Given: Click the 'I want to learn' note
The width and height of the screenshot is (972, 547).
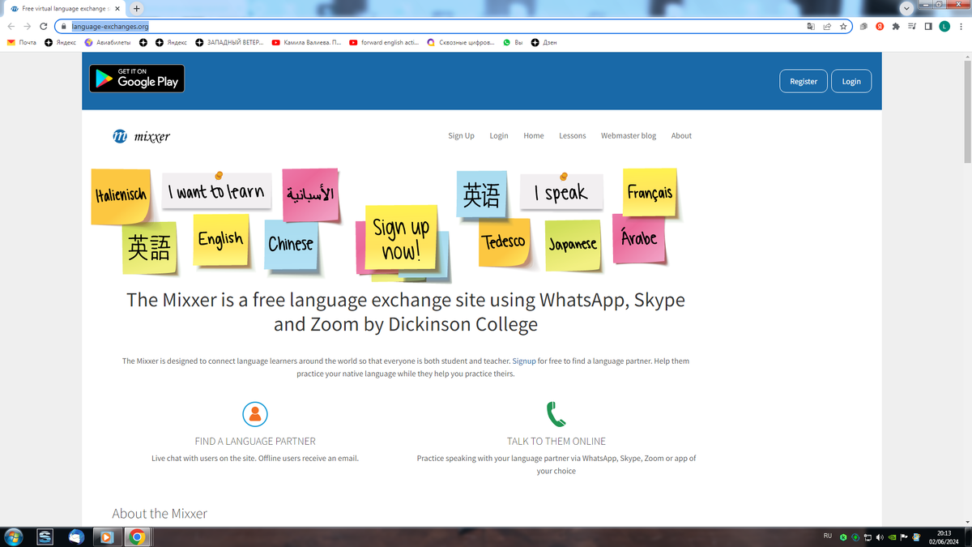Looking at the screenshot, I should coord(216,190).
